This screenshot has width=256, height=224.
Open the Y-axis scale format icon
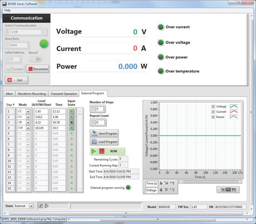(172, 190)
